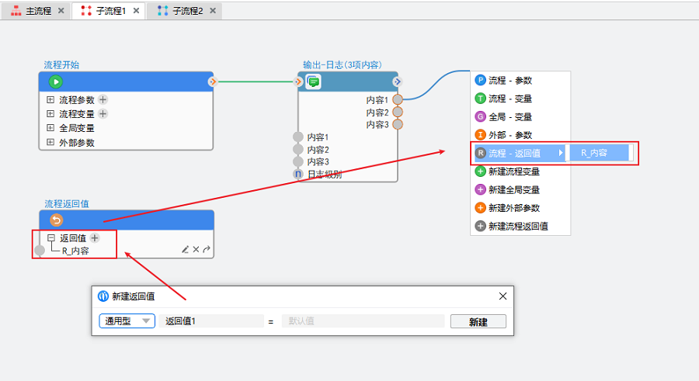699x381 pixels.
Task: Collapse the 返回值 tree node
Action: pyautogui.click(x=51, y=238)
